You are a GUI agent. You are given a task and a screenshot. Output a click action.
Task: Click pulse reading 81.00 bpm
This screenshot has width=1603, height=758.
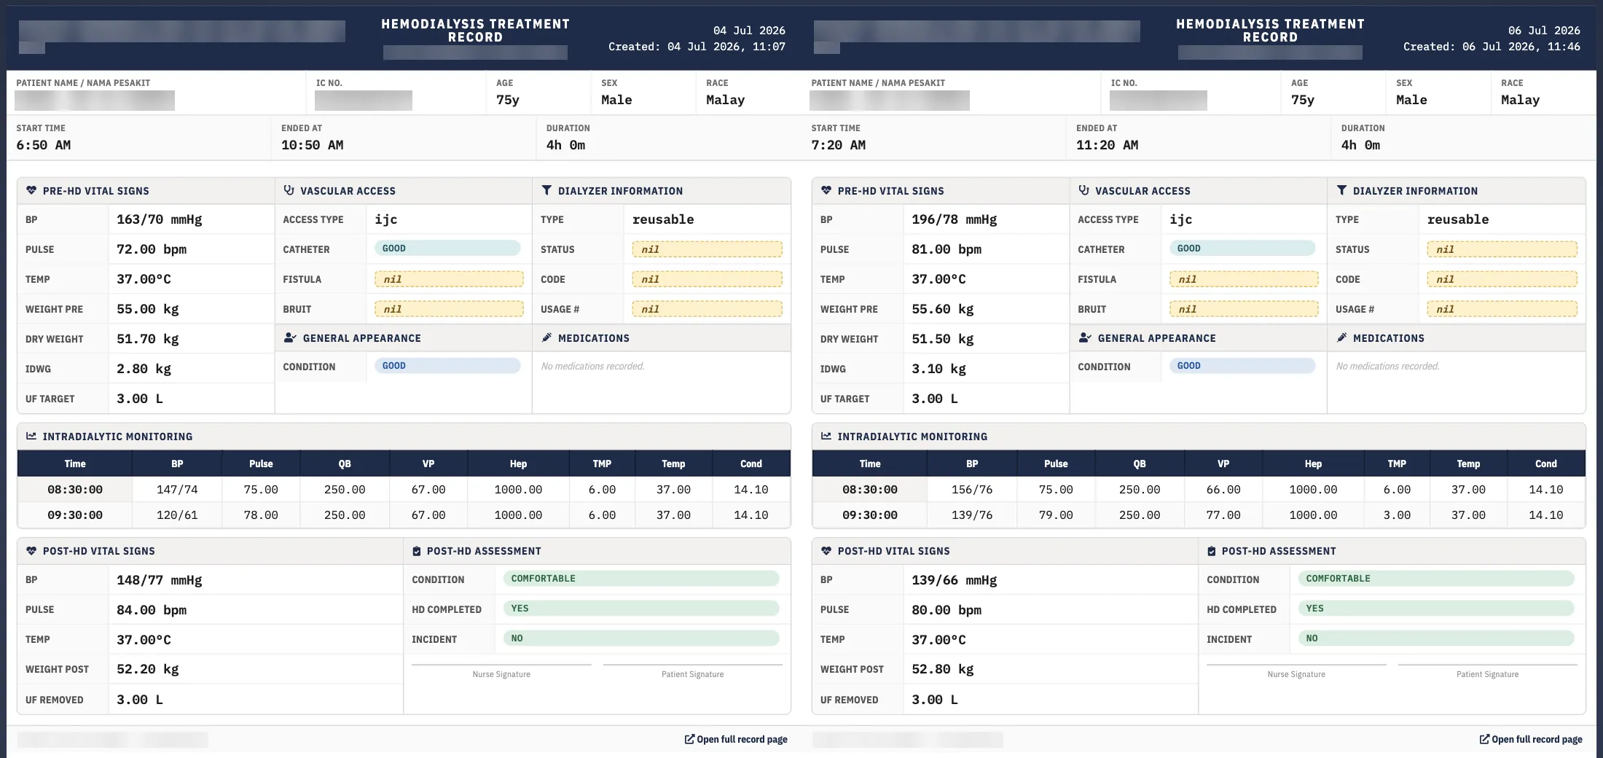point(946,249)
